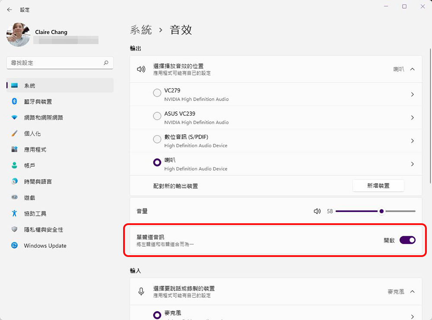Click the 新增裝置 button
This screenshot has width=432, height=320.
pyautogui.click(x=378, y=186)
